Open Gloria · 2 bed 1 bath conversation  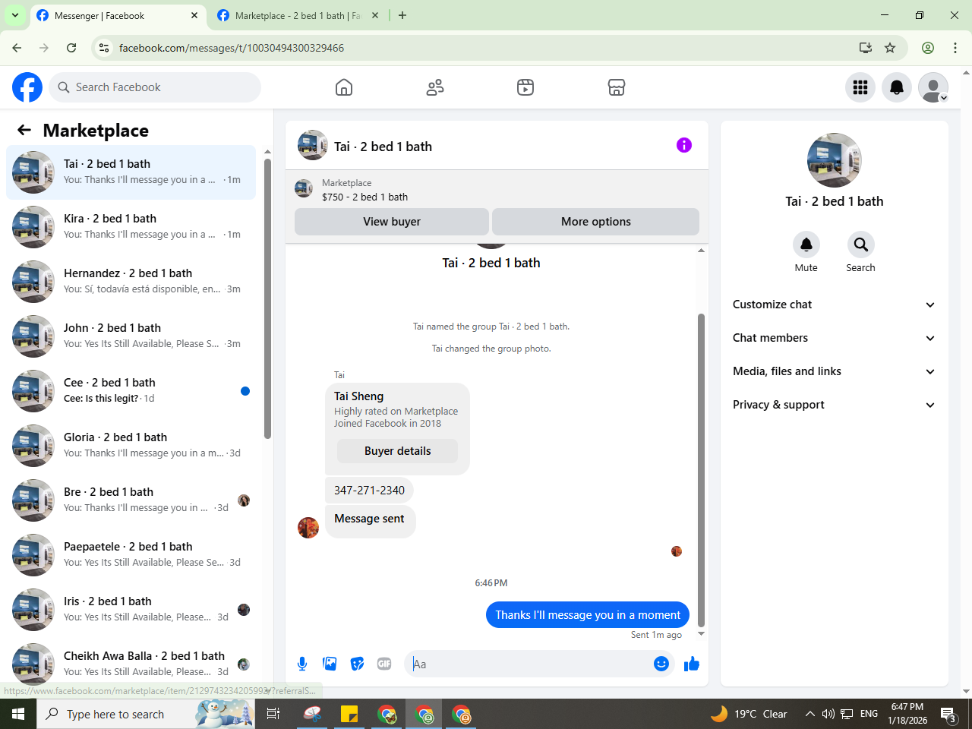[131, 446]
